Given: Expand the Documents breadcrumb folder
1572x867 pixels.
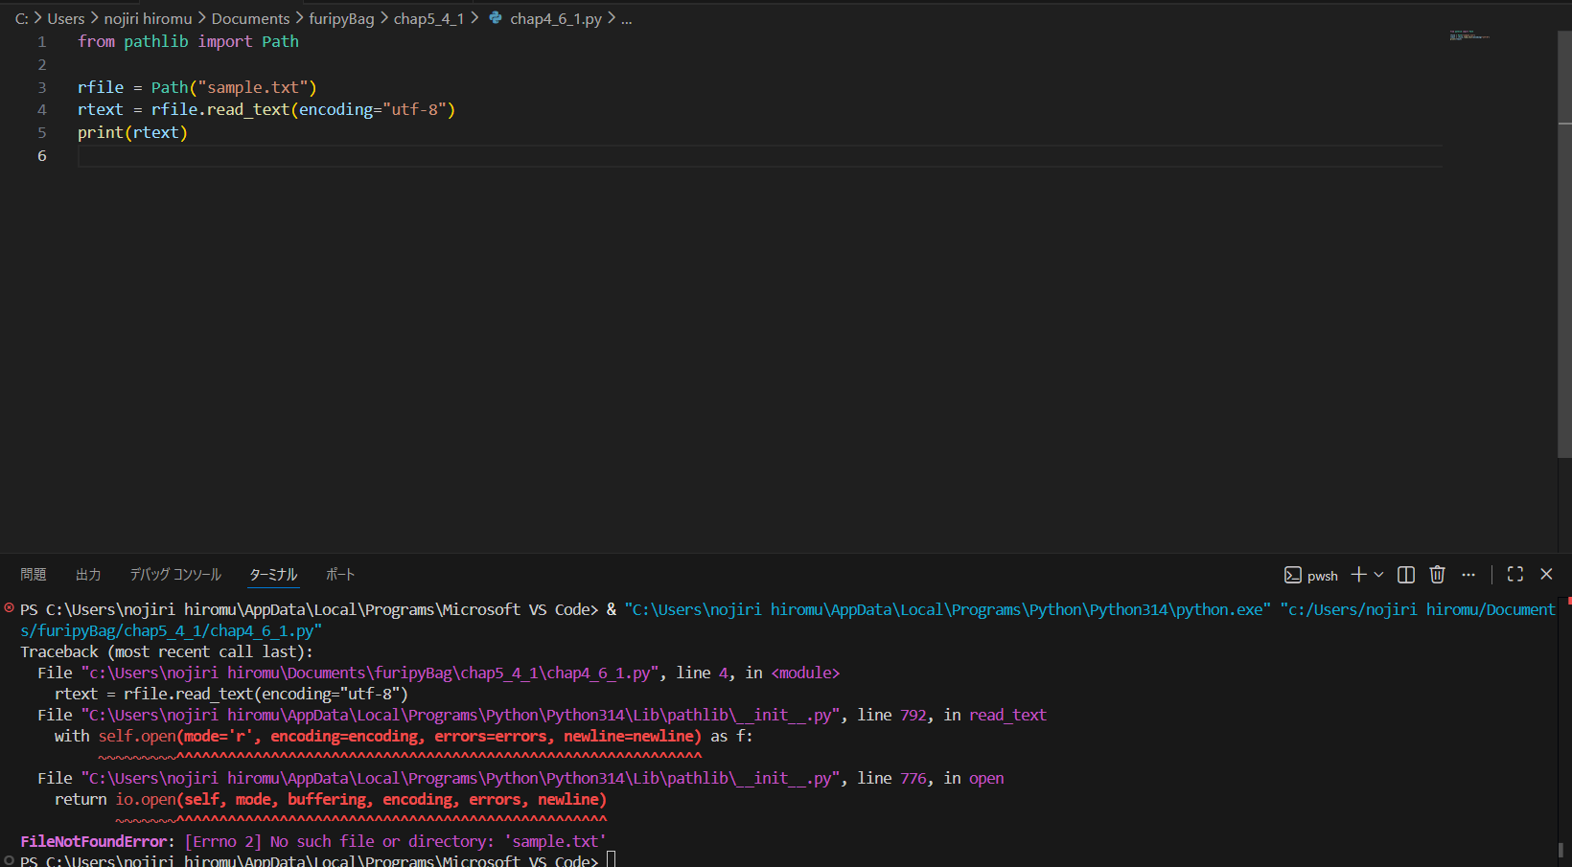Looking at the screenshot, I should pos(250,18).
